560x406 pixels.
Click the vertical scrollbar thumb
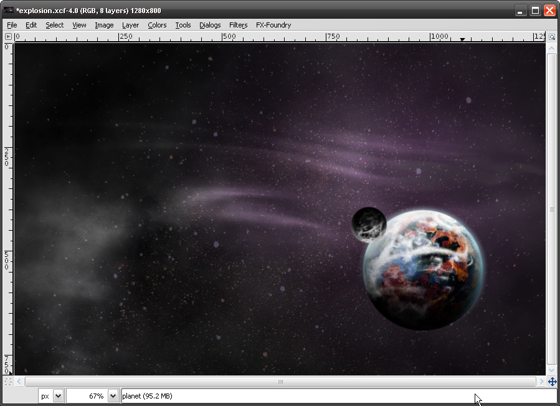point(552,209)
